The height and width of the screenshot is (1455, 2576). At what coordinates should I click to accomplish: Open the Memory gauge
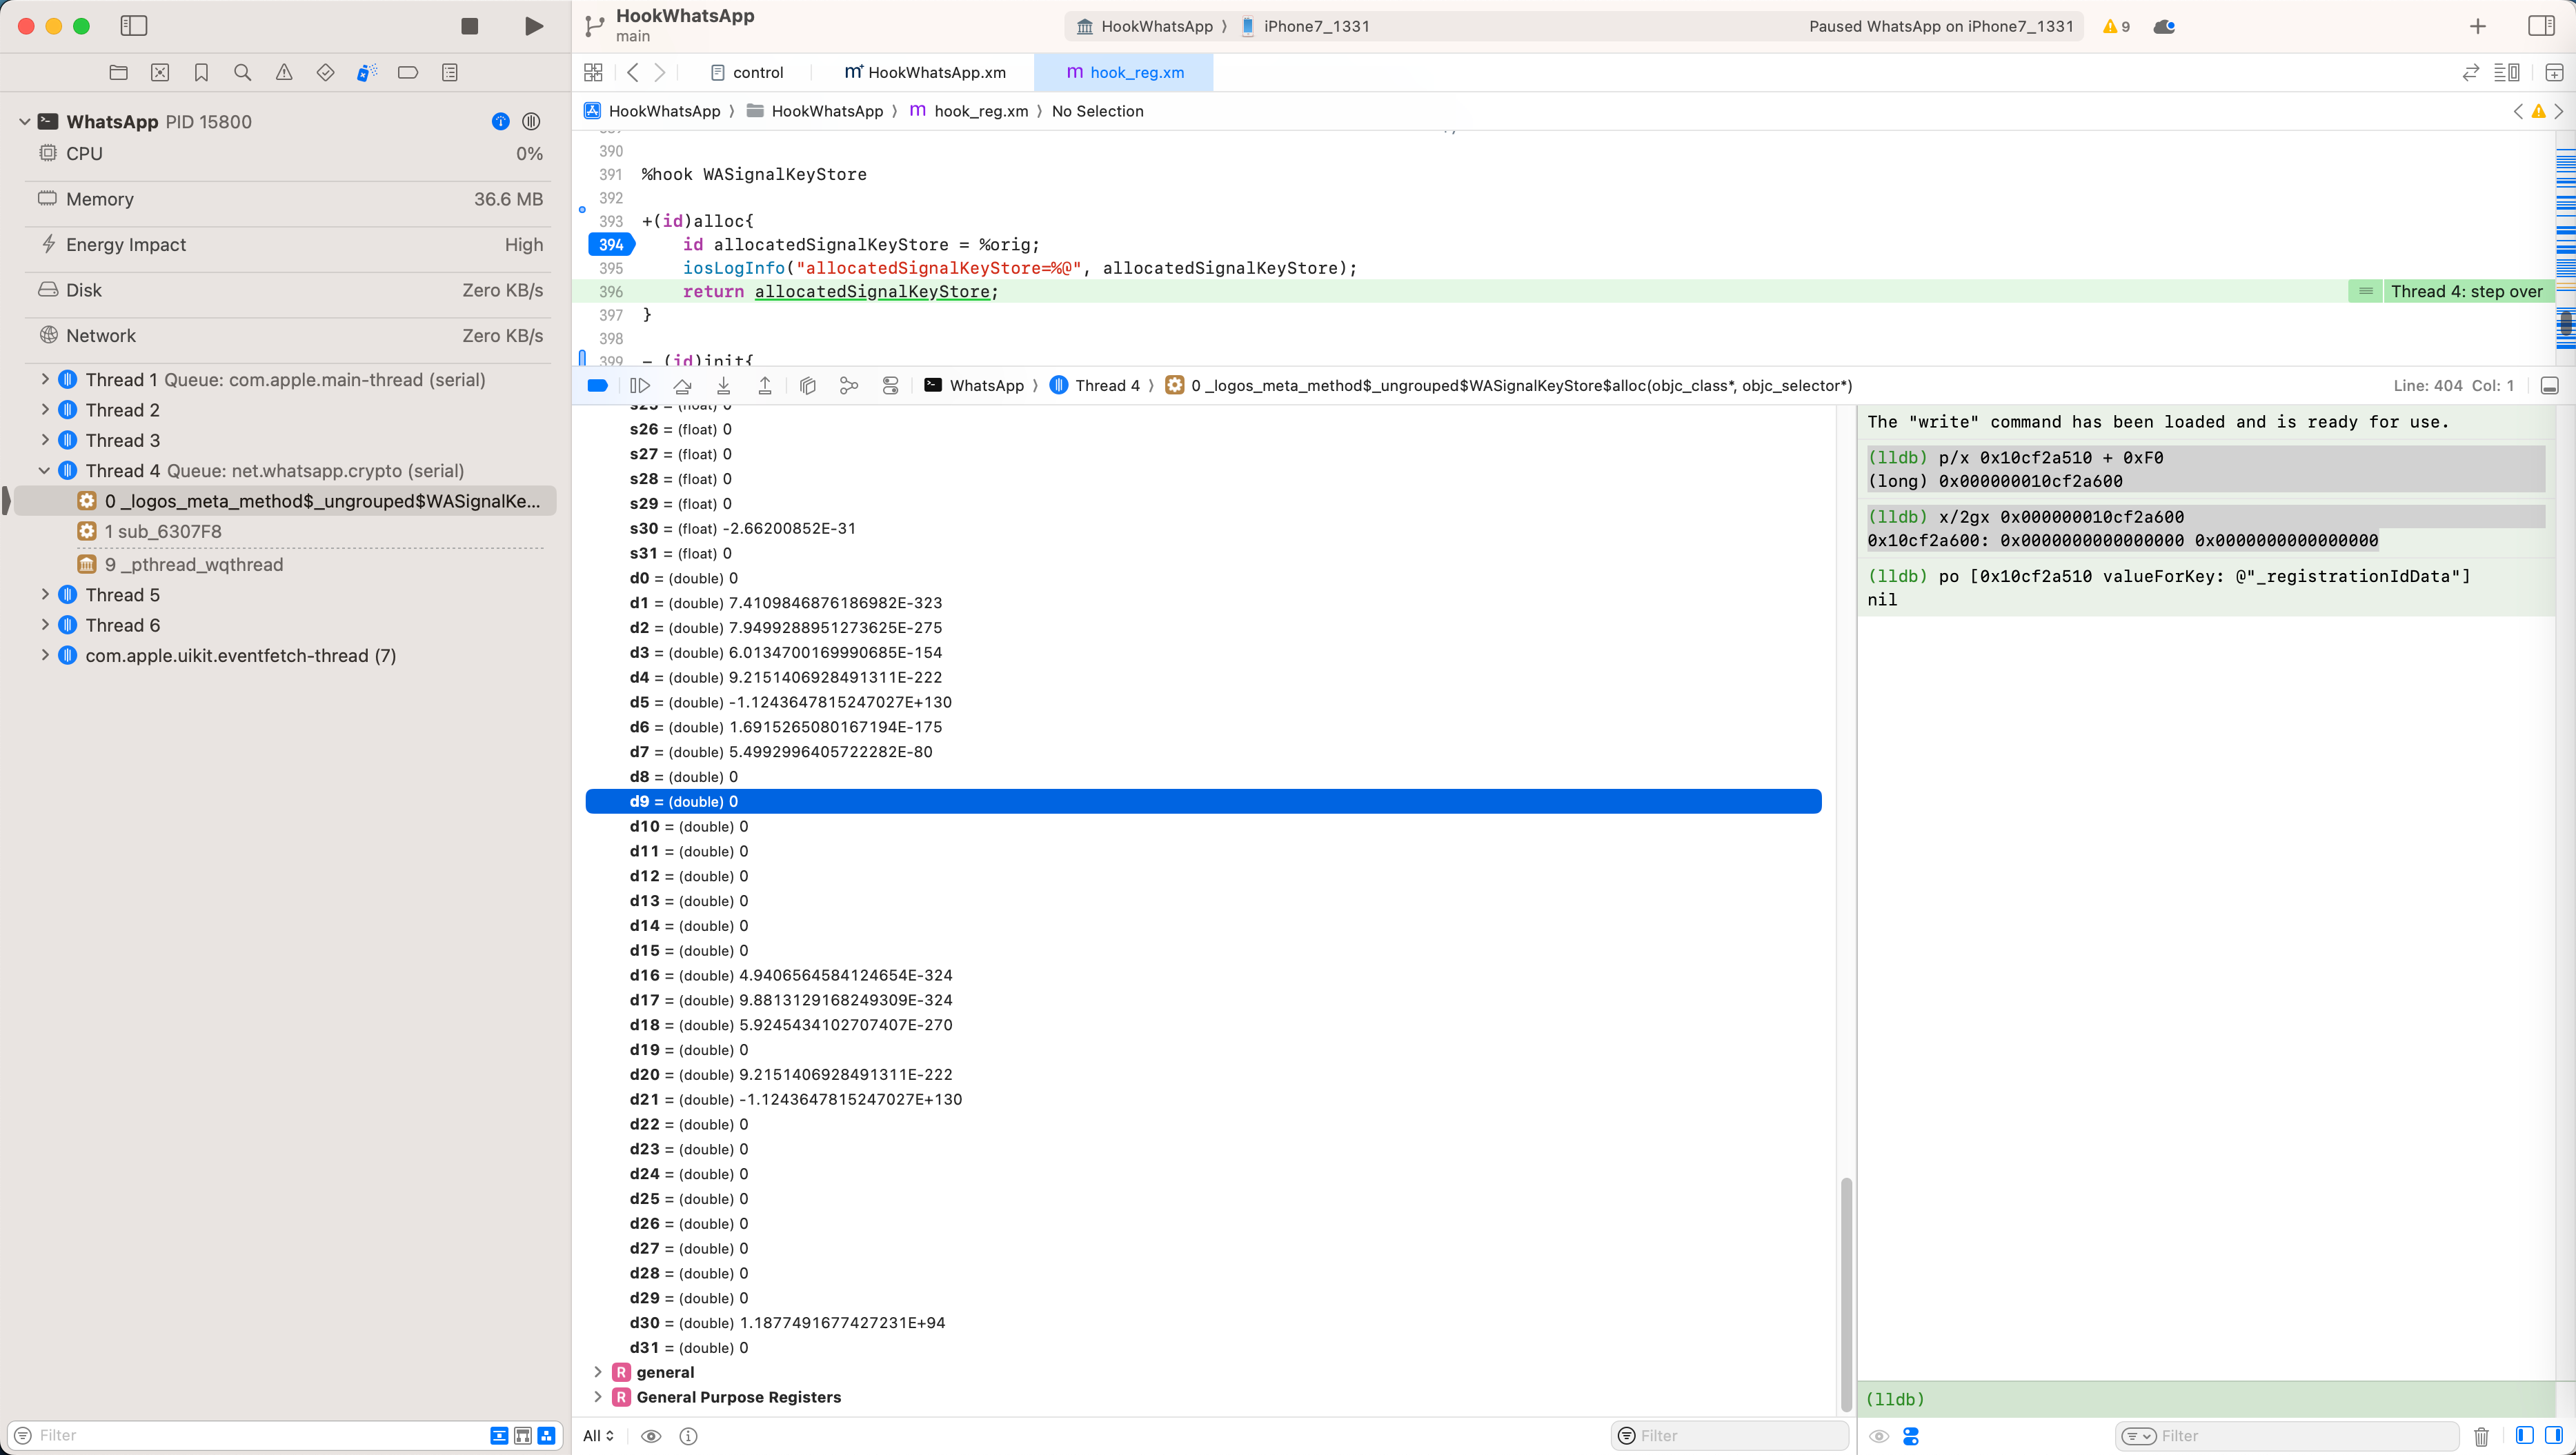coord(290,199)
